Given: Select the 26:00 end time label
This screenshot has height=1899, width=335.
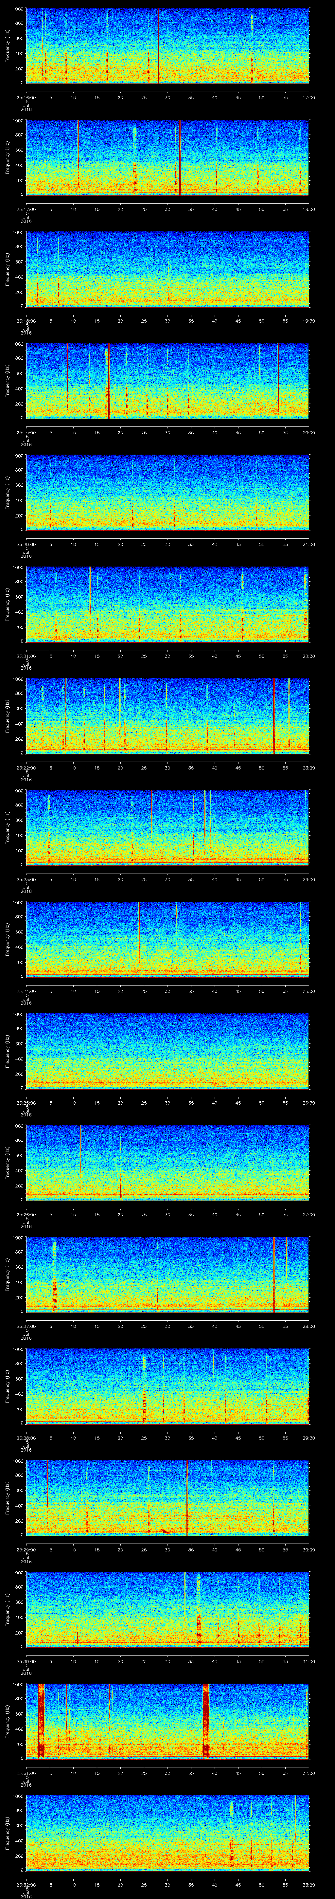Looking at the screenshot, I should 309,1102.
